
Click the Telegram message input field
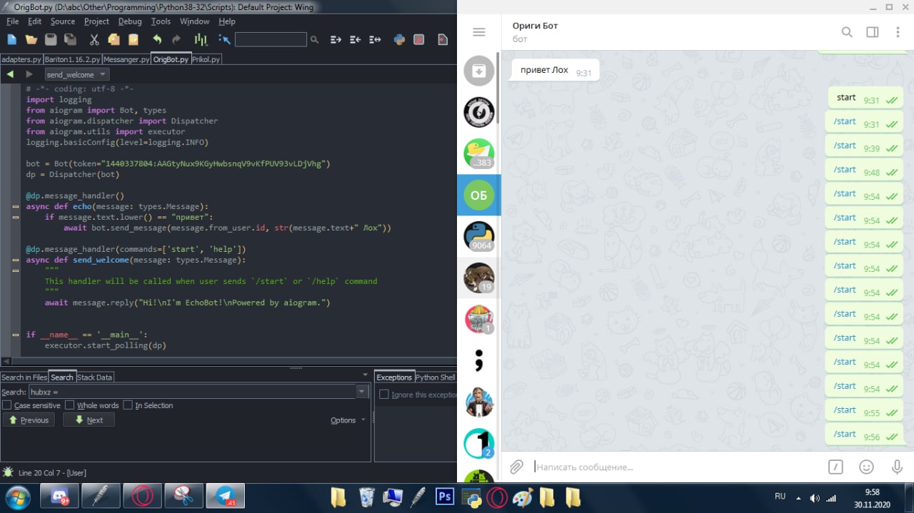[676, 467]
